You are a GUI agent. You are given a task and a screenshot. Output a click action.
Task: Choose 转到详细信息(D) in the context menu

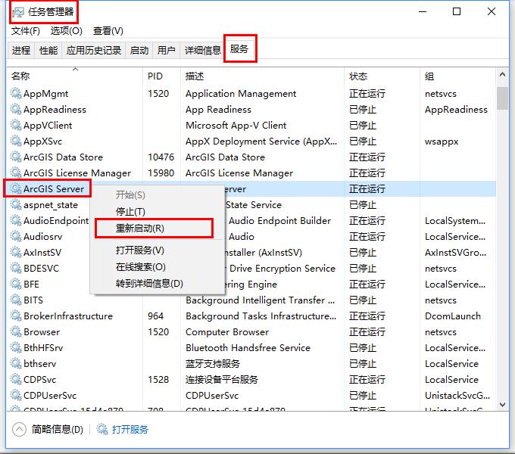tap(149, 284)
